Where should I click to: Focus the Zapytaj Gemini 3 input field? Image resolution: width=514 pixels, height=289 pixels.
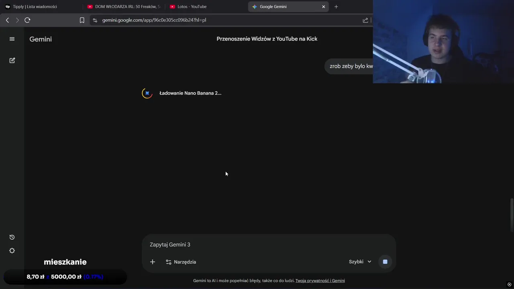[269, 244]
